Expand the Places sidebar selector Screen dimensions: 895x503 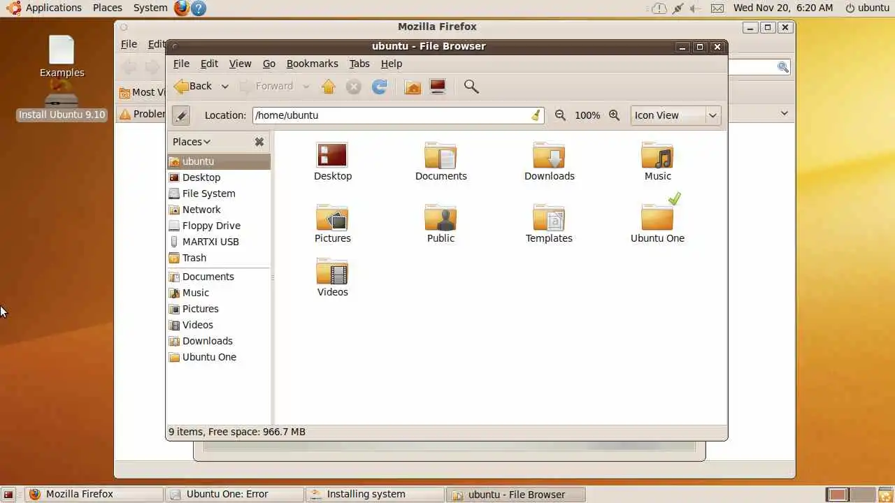click(192, 142)
